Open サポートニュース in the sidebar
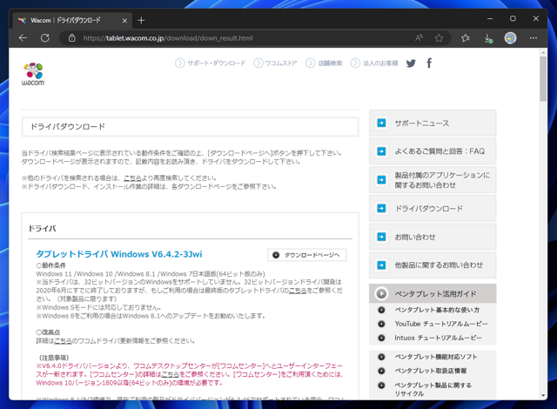 [x=433, y=124]
